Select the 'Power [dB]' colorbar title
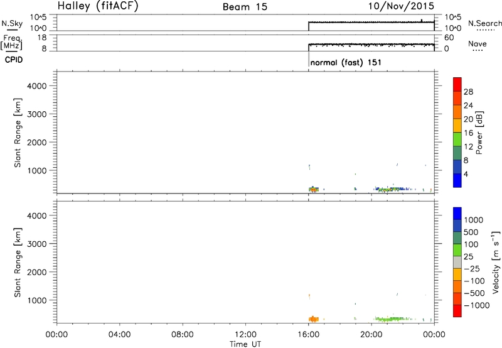This screenshot has width=502, height=348. click(x=479, y=133)
